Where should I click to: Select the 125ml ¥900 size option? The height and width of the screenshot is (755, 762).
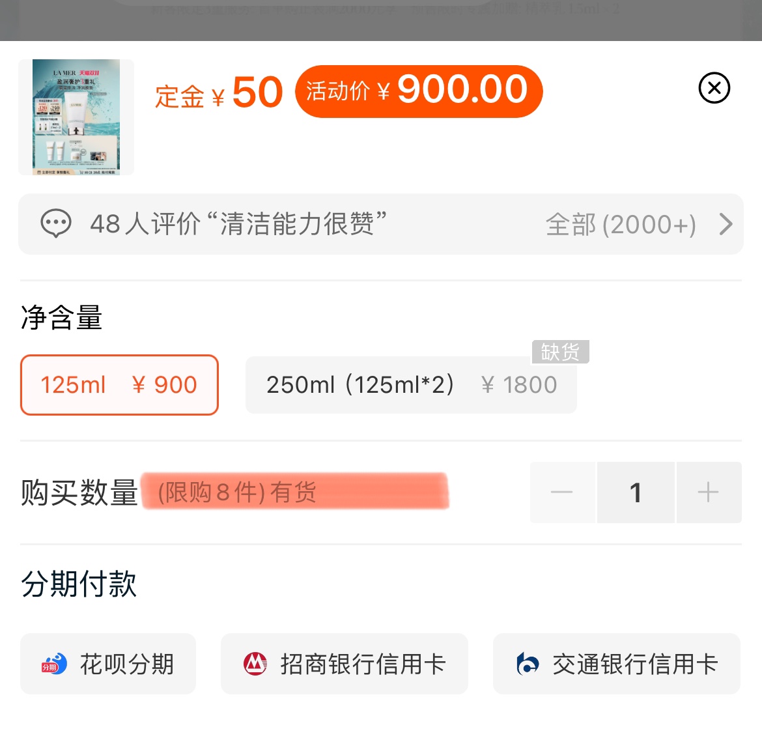click(x=119, y=385)
